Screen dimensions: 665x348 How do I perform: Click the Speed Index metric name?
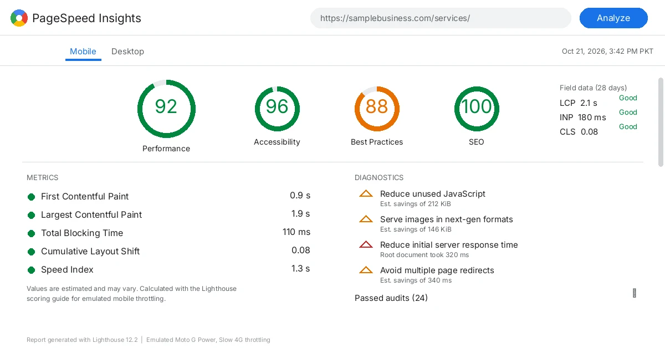67,269
